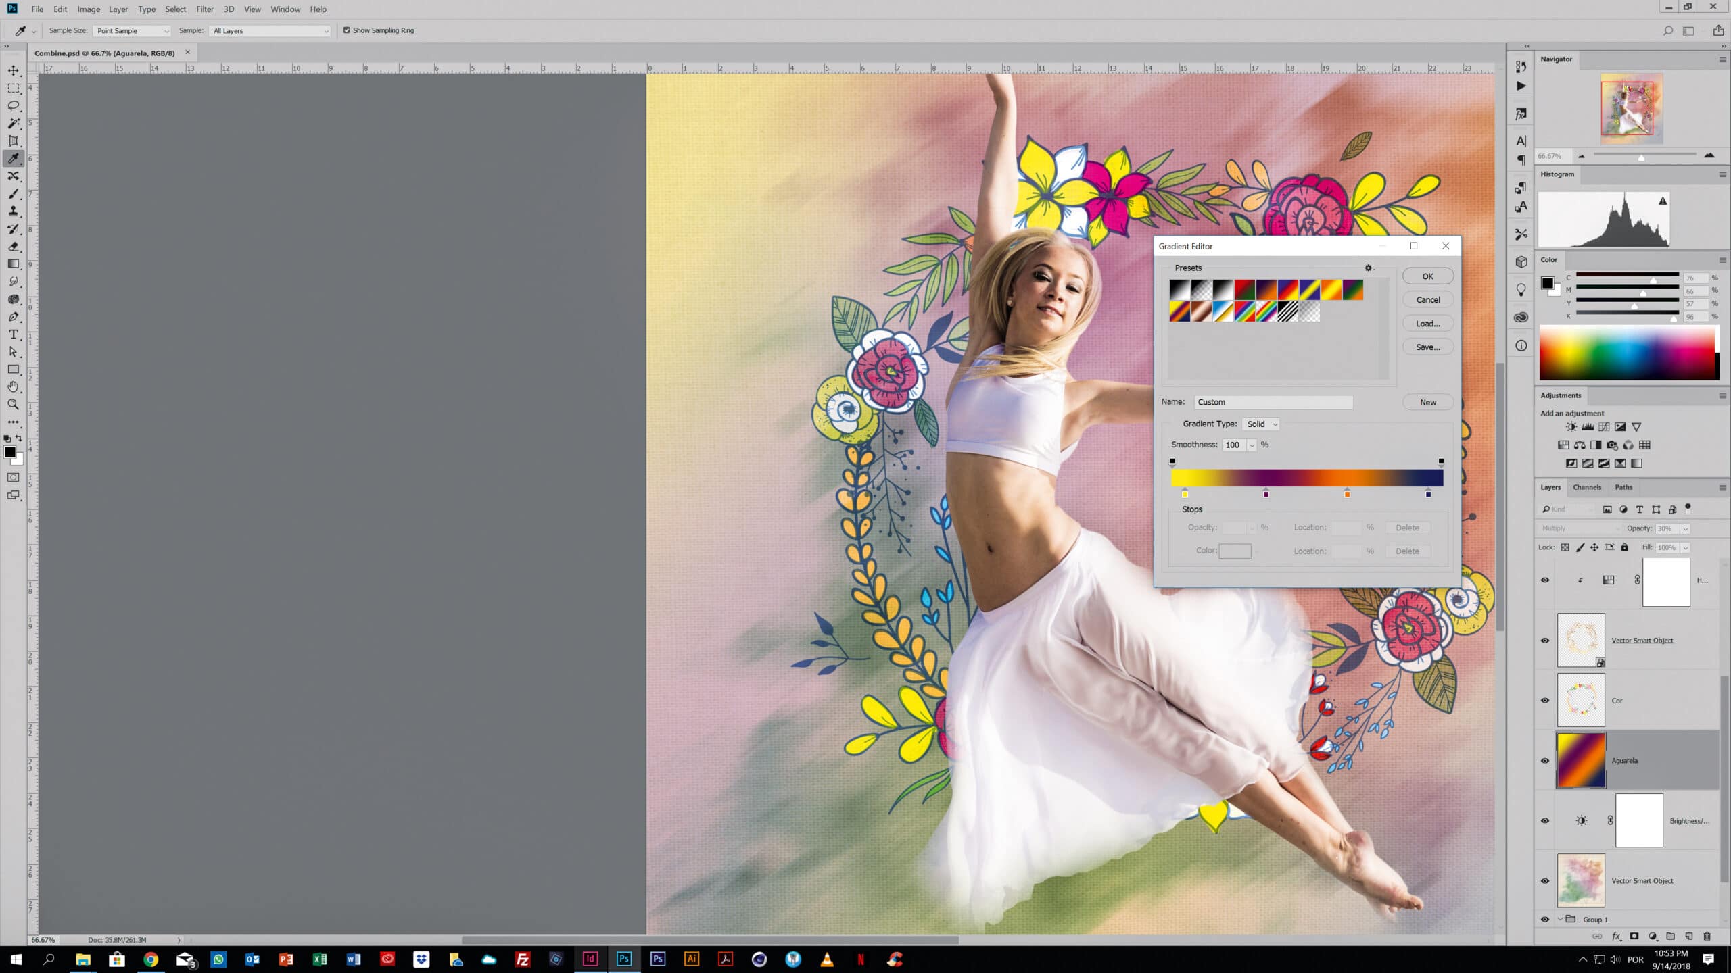Select the Pen tool
This screenshot has width=1731, height=973.
(14, 317)
